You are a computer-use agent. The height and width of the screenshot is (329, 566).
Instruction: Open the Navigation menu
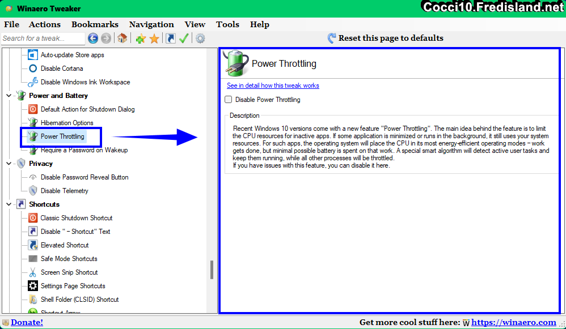tap(151, 24)
